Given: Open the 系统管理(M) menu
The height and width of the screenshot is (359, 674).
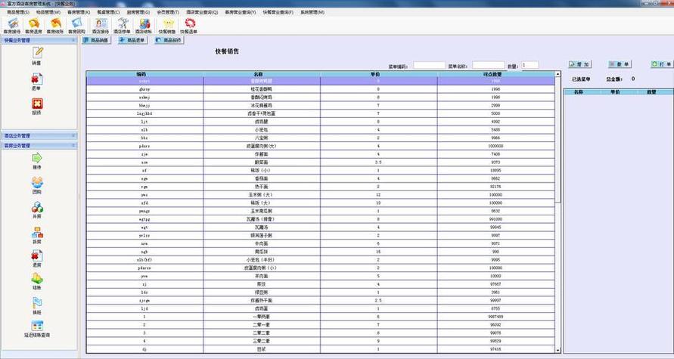Looking at the screenshot, I should point(312,13).
